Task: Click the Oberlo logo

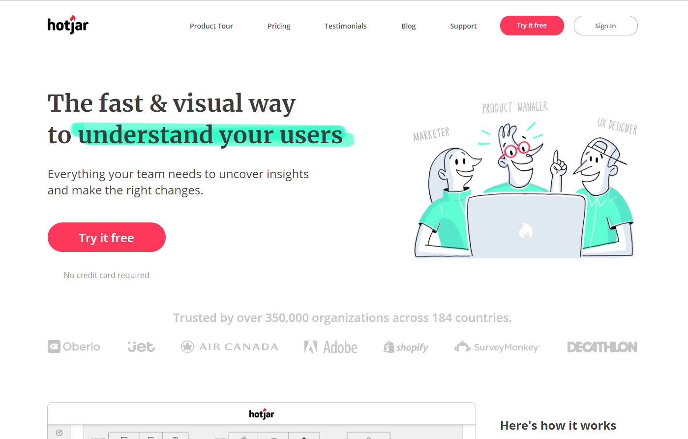Action: pos(74,346)
